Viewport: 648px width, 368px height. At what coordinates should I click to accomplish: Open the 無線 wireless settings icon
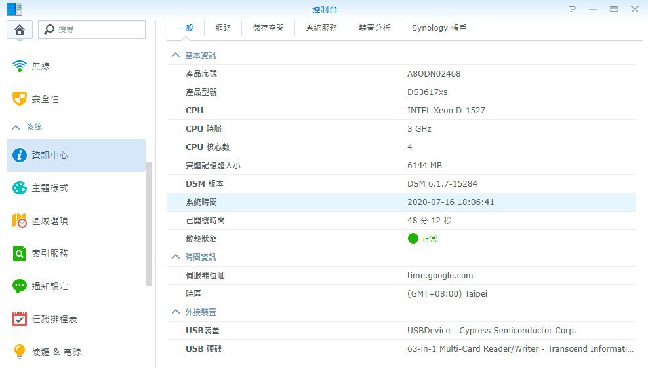pos(20,66)
